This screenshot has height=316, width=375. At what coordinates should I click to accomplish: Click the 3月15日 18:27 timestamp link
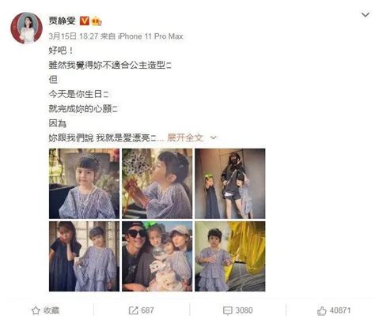pyautogui.click(x=74, y=36)
